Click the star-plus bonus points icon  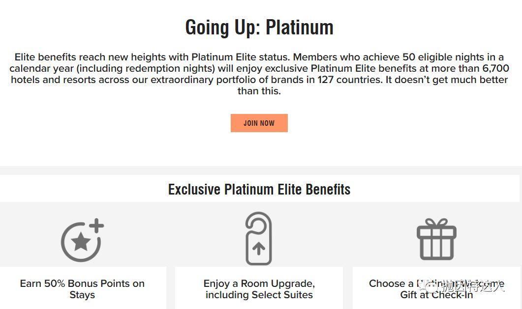point(82,240)
